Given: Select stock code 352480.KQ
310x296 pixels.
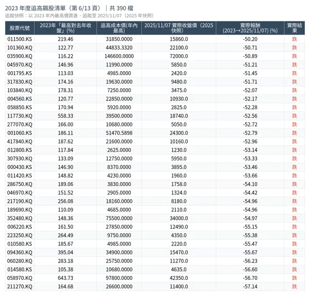Looking at the screenshot, I should [x=20, y=218].
